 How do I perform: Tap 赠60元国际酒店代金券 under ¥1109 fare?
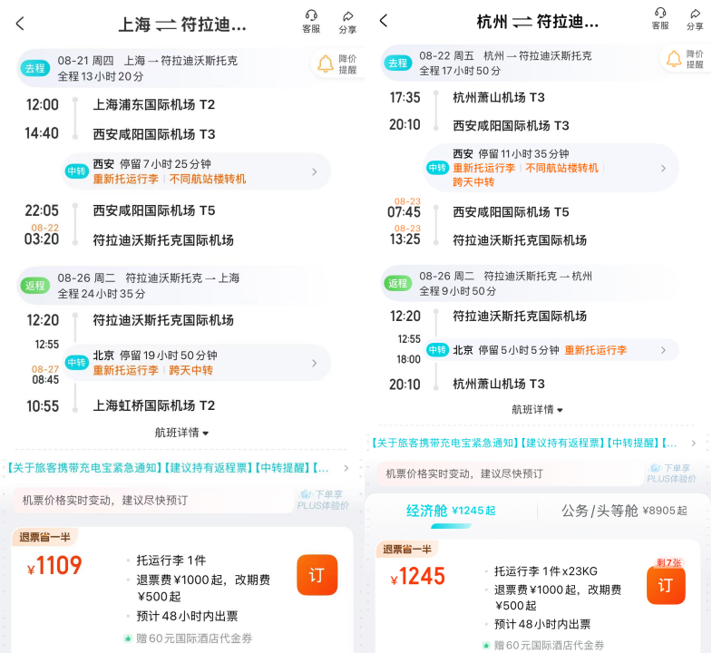coord(189,638)
